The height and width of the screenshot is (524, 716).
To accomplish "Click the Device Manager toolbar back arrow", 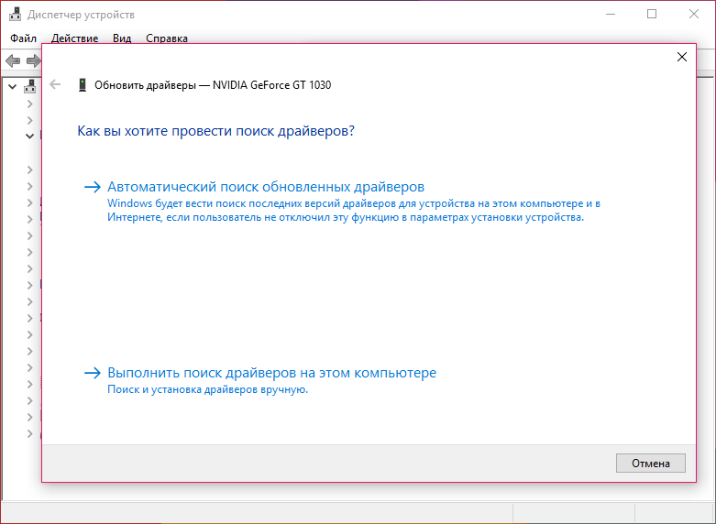I will pos(13,60).
